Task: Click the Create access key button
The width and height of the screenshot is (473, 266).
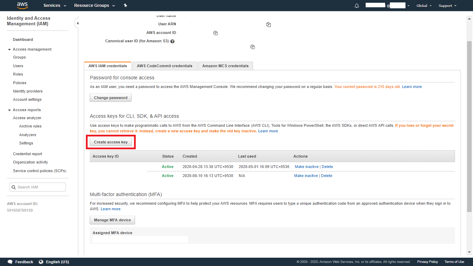Action: point(111,142)
